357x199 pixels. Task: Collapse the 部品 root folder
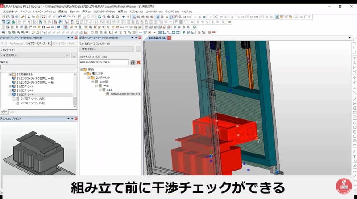tap(82, 69)
